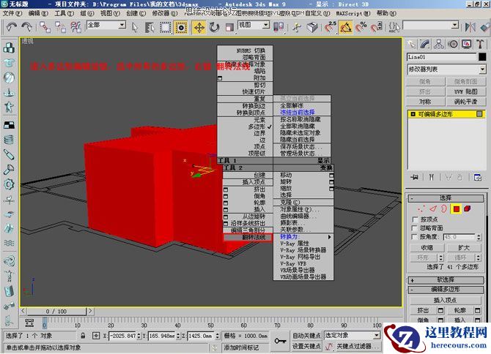
Task: Open the Hierarchy tab icon
Action: pos(439,45)
